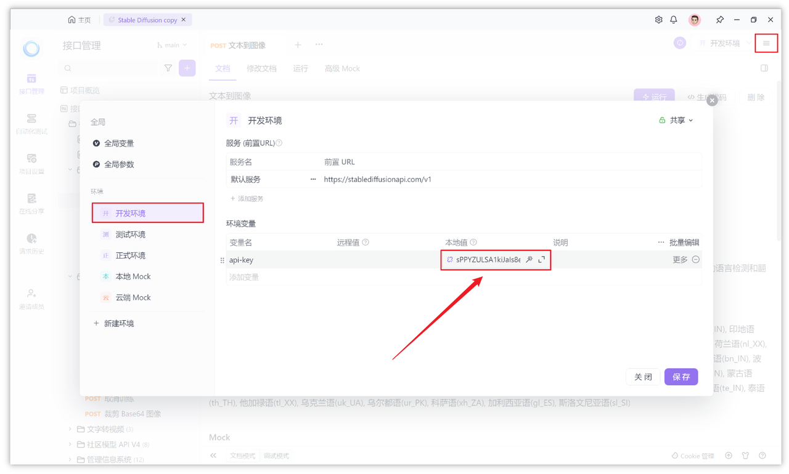Open 项目设置 in the left sidebar

31,164
